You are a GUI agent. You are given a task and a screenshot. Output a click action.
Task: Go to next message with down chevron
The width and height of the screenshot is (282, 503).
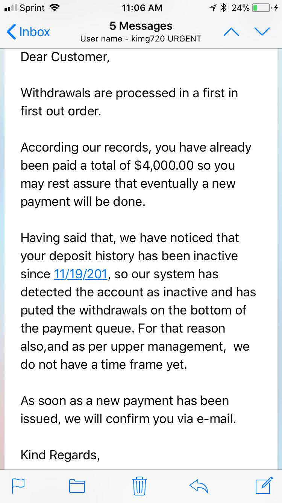(x=262, y=32)
